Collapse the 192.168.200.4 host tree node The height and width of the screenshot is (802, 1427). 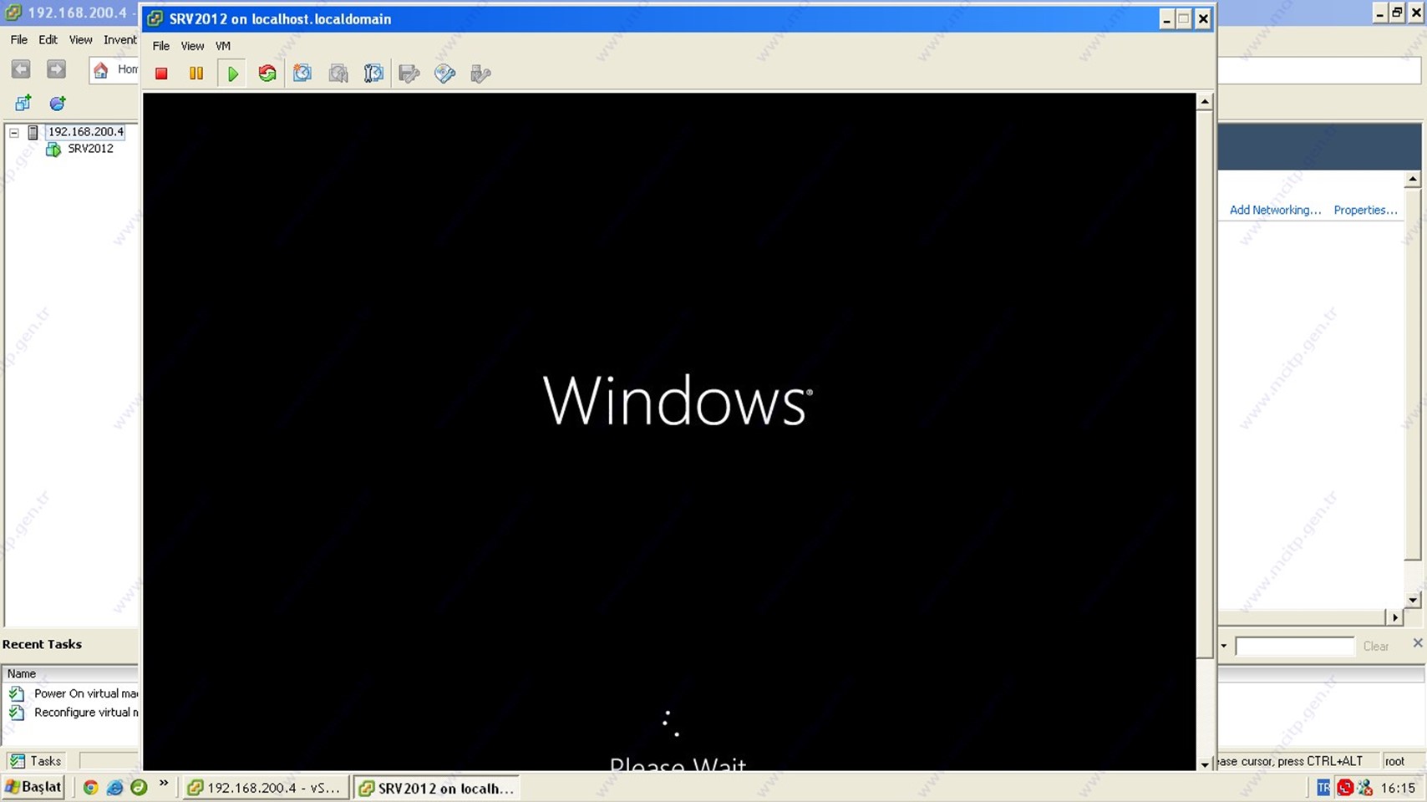pos(14,132)
